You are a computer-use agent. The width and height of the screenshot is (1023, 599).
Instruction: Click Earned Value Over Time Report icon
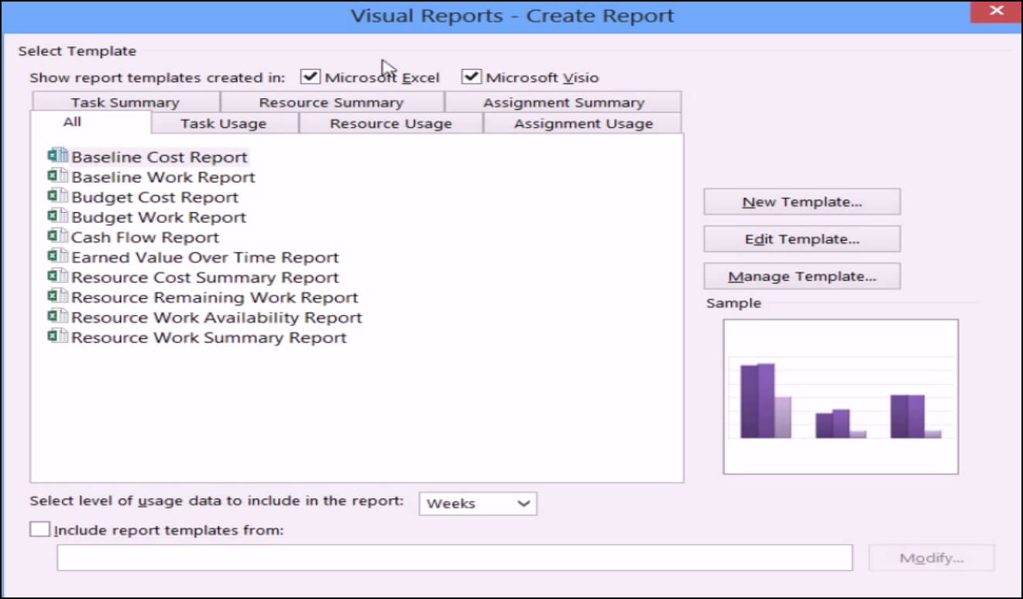click(57, 257)
